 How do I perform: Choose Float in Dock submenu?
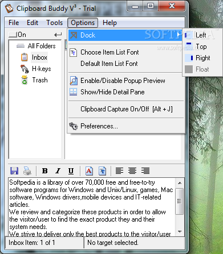(x=202, y=69)
